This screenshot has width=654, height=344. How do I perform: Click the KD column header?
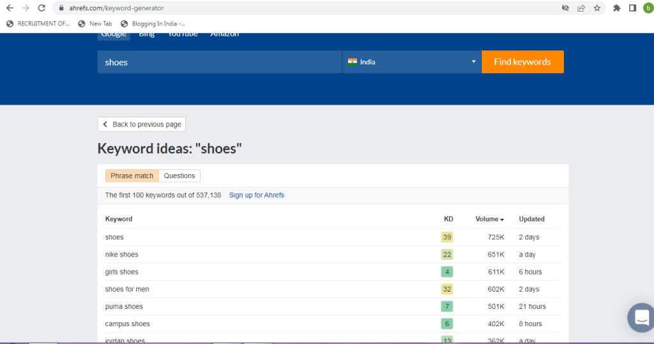(448, 219)
